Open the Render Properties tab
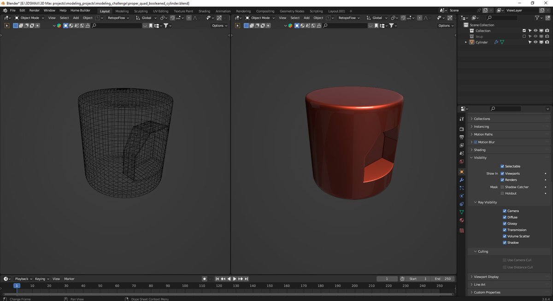The height and width of the screenshot is (301, 553). 461,129
